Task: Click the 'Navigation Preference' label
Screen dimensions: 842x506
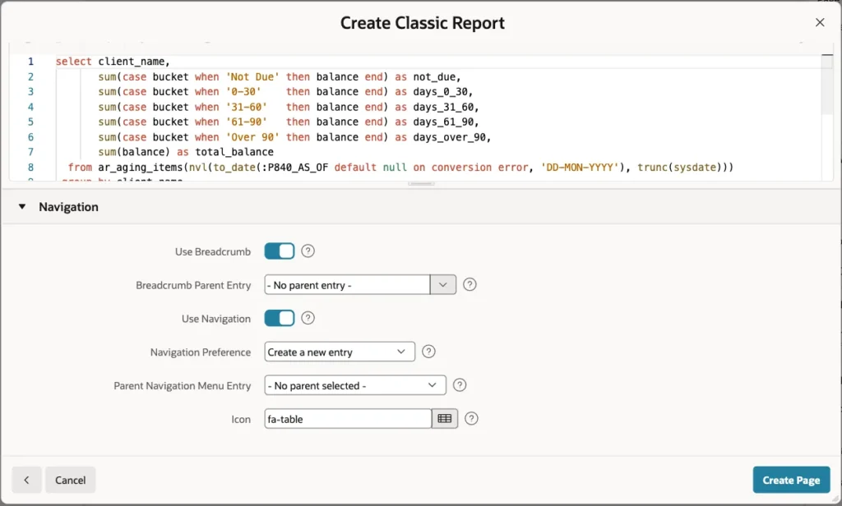Action: pos(201,352)
